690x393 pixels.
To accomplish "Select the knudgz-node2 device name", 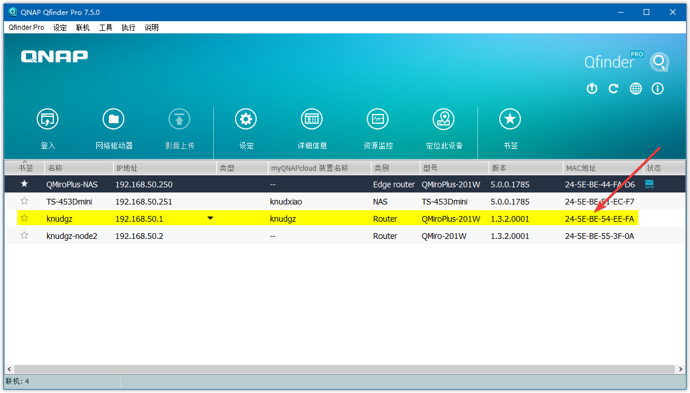I will pos(72,236).
